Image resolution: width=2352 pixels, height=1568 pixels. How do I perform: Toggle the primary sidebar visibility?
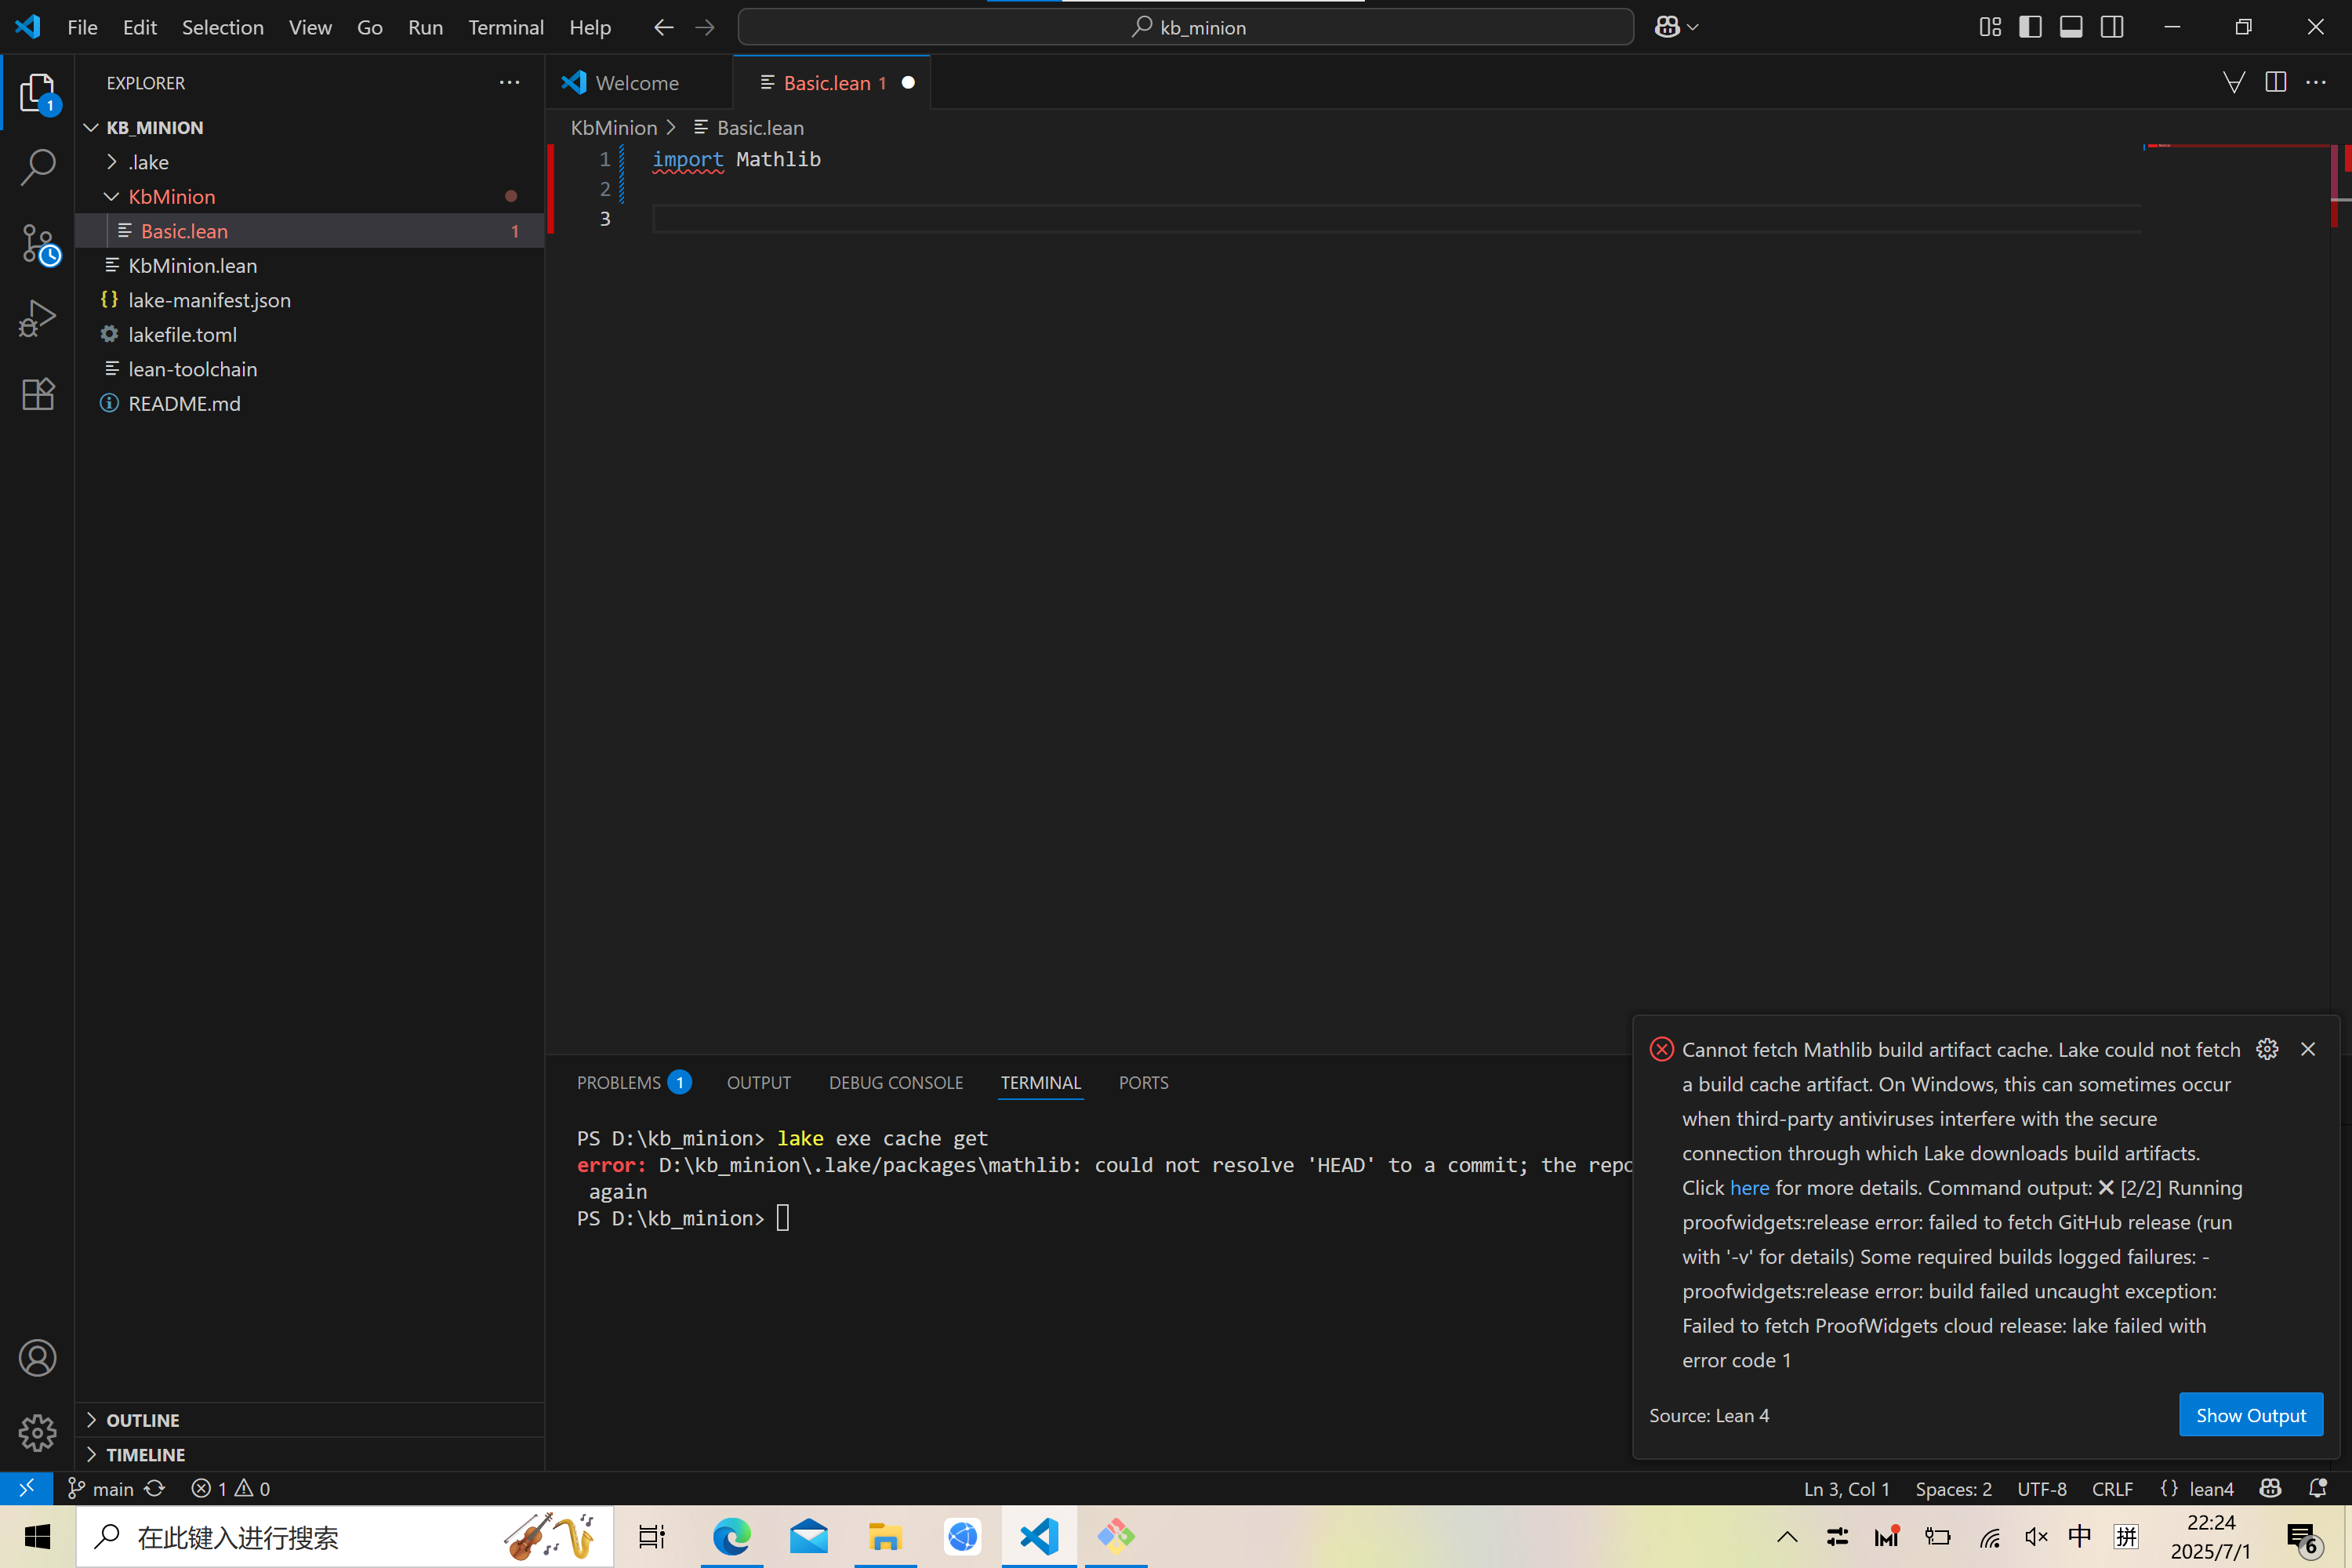(2030, 27)
